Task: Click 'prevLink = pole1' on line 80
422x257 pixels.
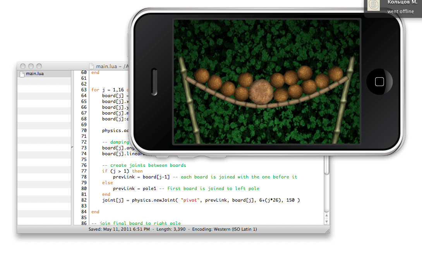Action: point(134,188)
